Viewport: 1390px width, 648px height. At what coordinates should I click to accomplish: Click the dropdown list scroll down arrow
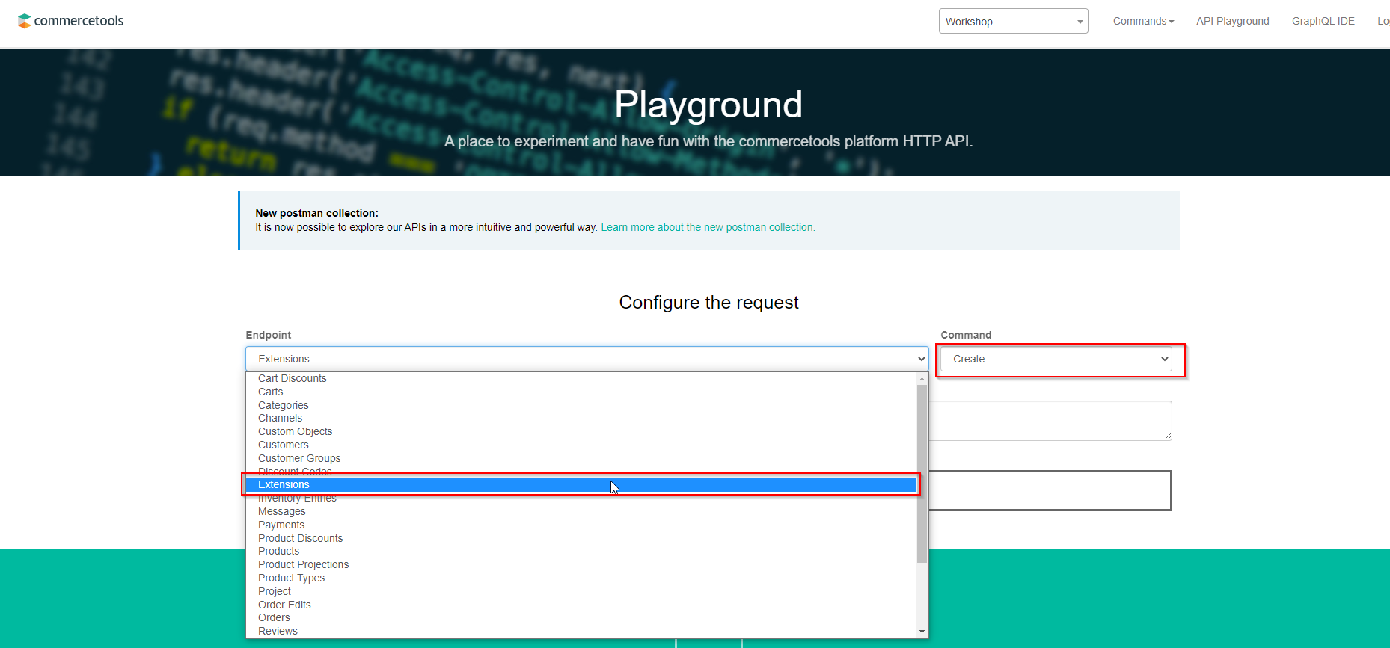pyautogui.click(x=922, y=632)
